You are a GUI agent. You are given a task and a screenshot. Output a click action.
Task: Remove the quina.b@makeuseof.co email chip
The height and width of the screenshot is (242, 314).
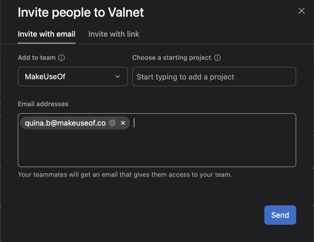point(123,123)
